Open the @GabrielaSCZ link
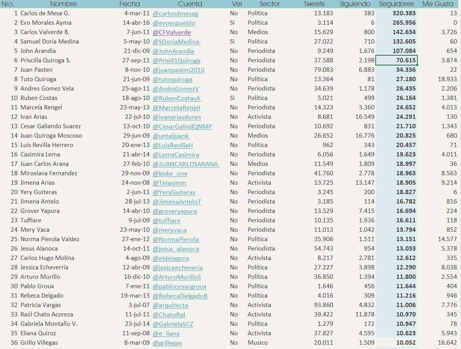Image resolution: width=461 pixels, height=349 pixels. (x=173, y=324)
